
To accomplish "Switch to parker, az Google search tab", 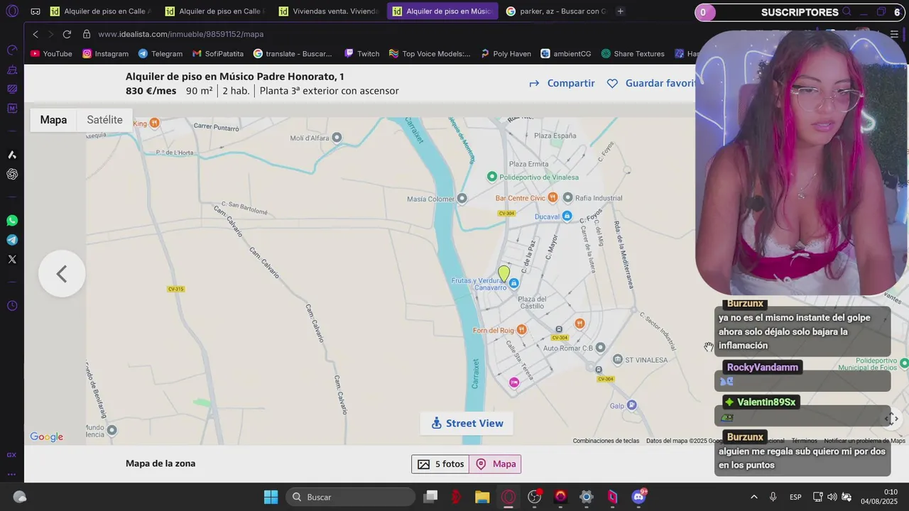I will click(x=556, y=11).
